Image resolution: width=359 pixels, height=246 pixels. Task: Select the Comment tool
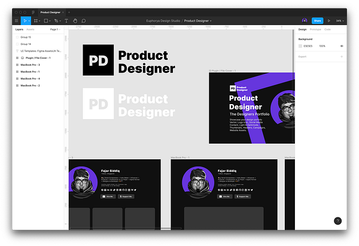tap(84, 21)
